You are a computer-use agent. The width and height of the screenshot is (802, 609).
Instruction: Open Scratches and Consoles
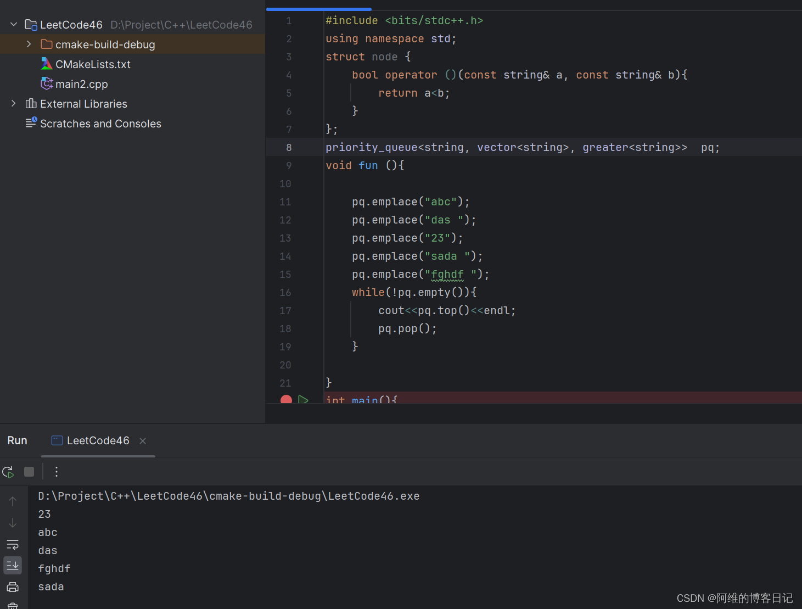click(x=100, y=124)
